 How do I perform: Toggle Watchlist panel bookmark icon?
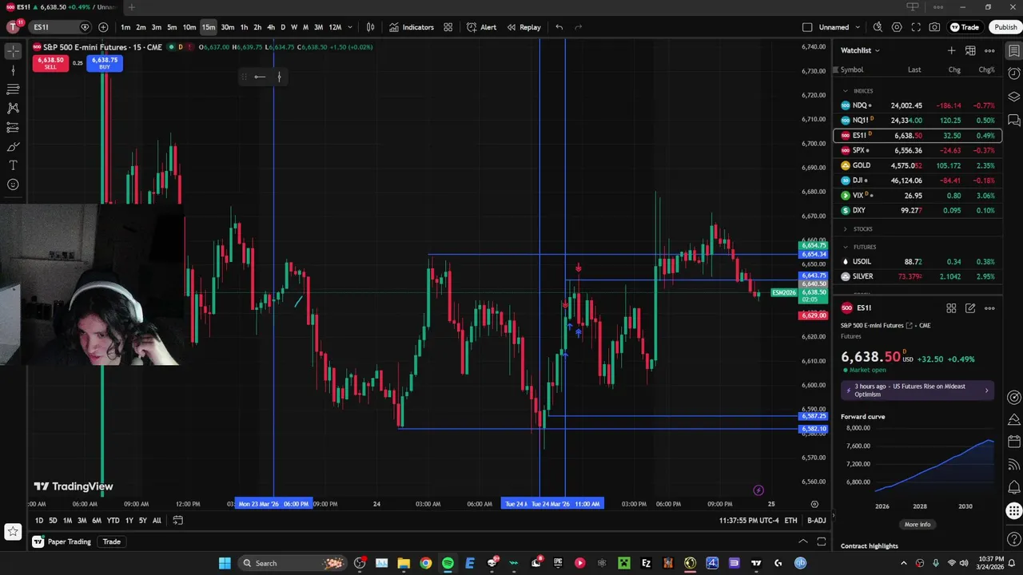tap(1013, 51)
